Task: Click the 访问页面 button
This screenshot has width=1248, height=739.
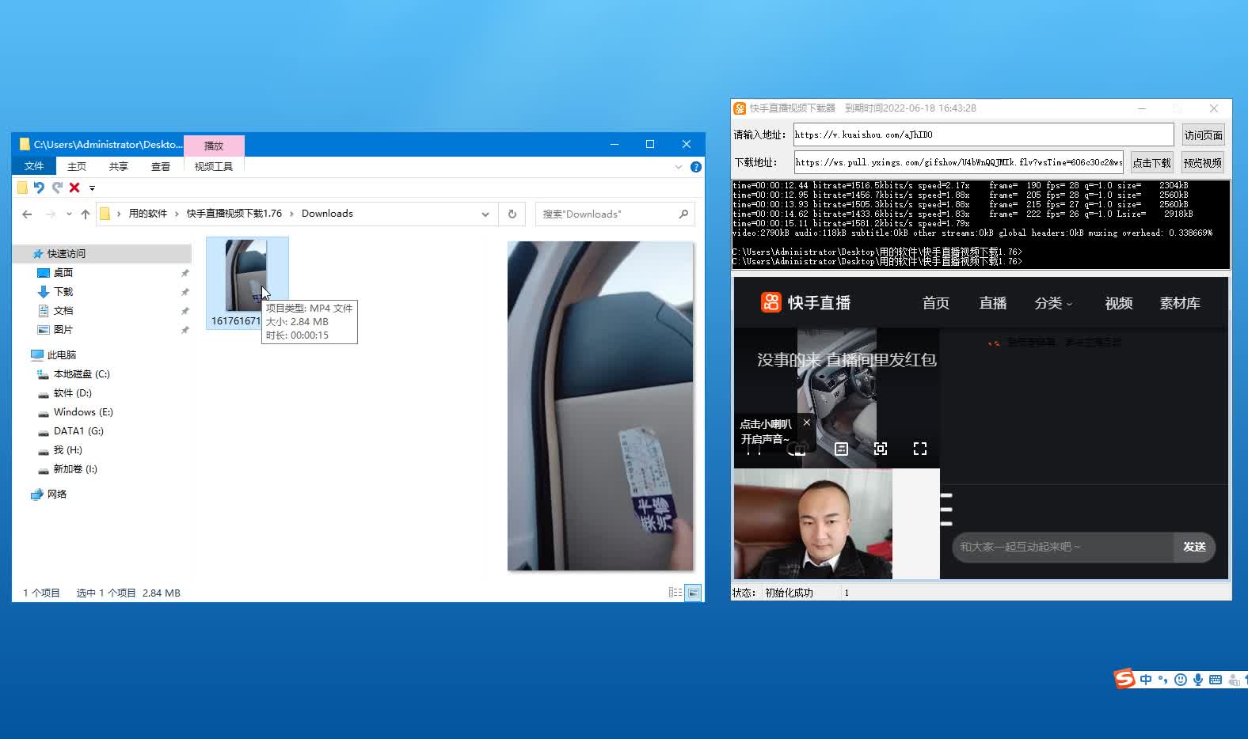Action: (x=1204, y=135)
